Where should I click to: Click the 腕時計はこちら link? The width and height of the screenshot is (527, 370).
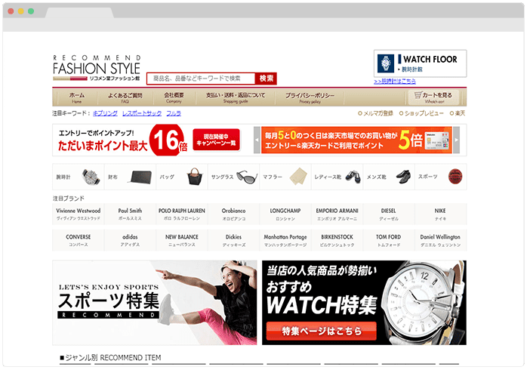(395, 82)
